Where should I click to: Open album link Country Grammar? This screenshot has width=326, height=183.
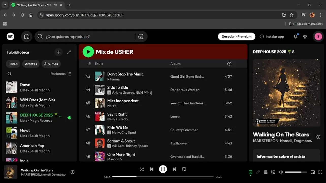(184, 130)
